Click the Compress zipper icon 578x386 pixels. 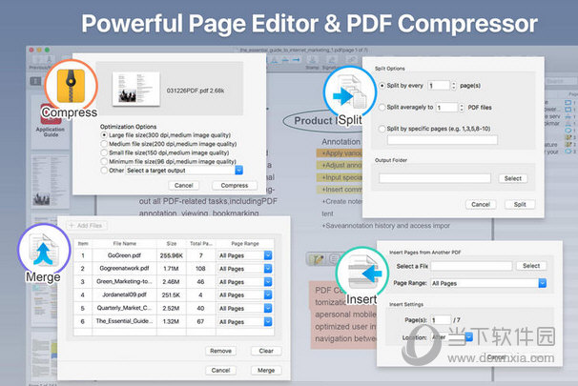click(x=72, y=86)
